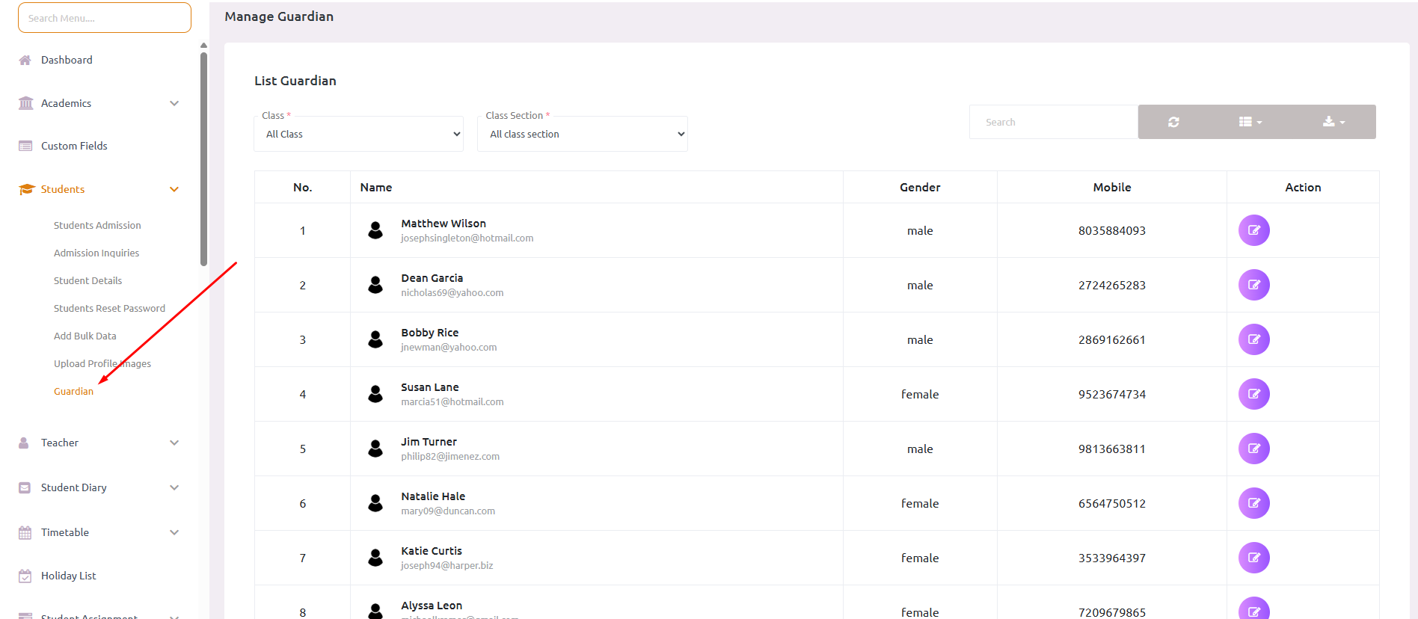
Task: Click the refresh table icon
Action: point(1173,122)
